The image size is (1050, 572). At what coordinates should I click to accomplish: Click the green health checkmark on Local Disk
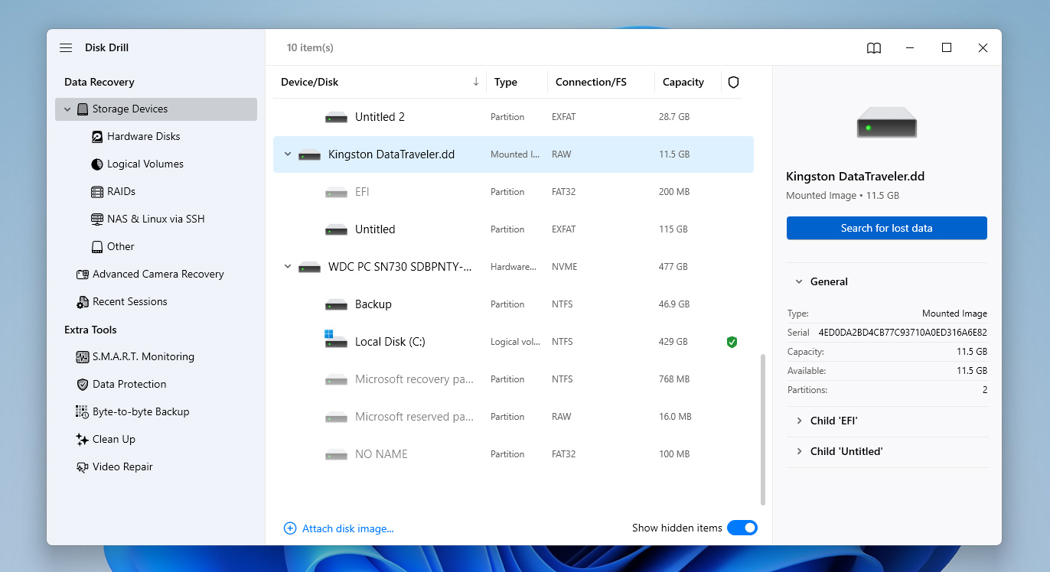(x=732, y=342)
